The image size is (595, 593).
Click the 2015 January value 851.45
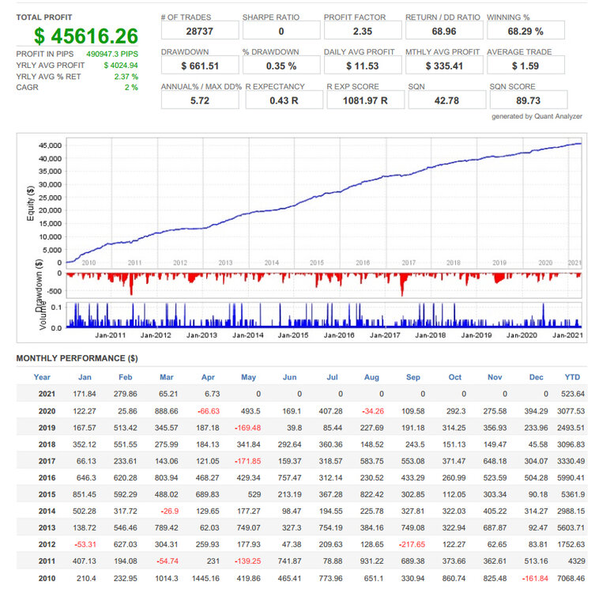click(85, 494)
